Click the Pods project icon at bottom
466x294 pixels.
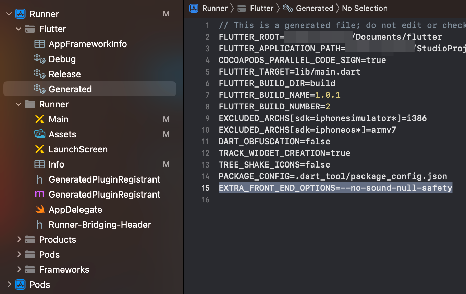pyautogui.click(x=21, y=285)
